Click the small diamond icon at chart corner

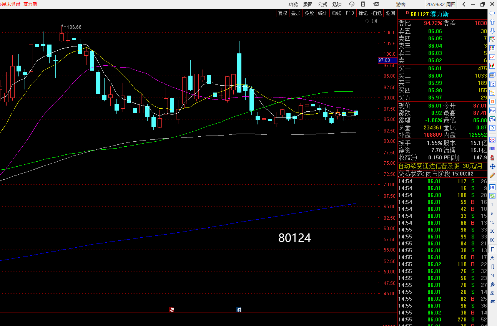pos(367,21)
